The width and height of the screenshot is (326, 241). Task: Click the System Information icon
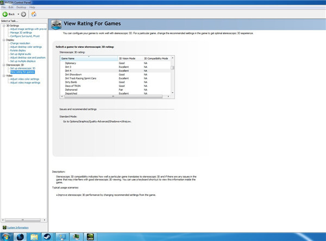coord(4,227)
